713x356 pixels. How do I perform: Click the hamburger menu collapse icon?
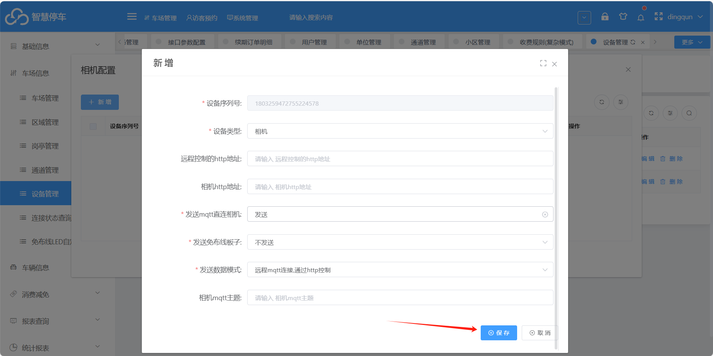132,16
